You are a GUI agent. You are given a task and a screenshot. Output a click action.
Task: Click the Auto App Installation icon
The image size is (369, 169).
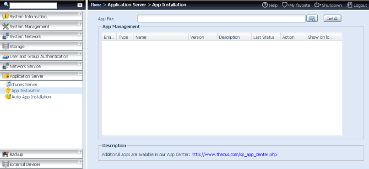tap(8, 97)
